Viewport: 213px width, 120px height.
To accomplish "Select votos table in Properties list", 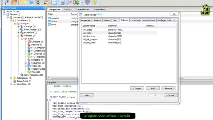I will tap(54, 25).
